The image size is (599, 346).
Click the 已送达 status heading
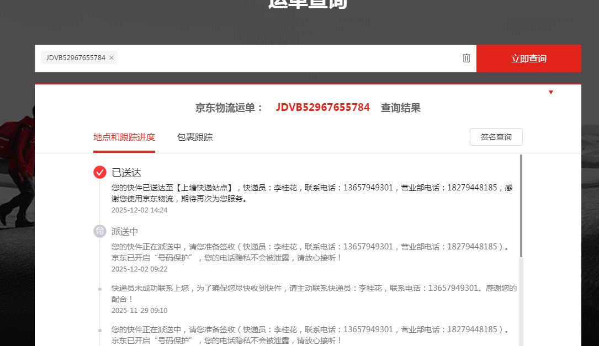click(x=126, y=173)
